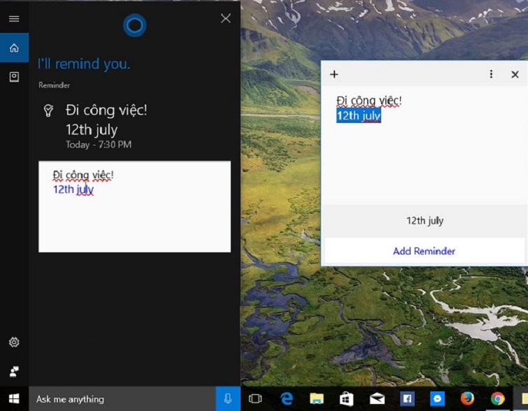Launch Microsoft Edge from taskbar
The image size is (528, 411).
coord(287,399)
